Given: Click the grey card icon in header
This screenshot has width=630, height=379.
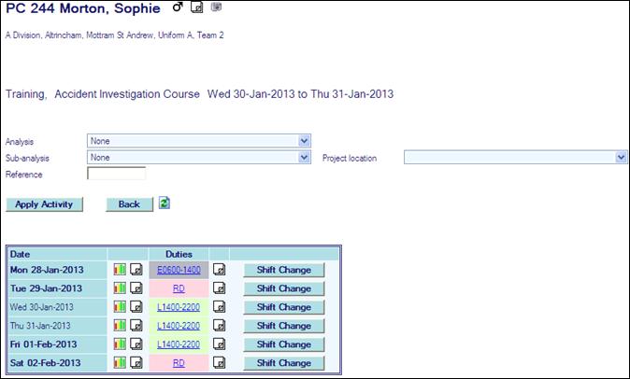Looking at the screenshot, I should click(x=216, y=7).
